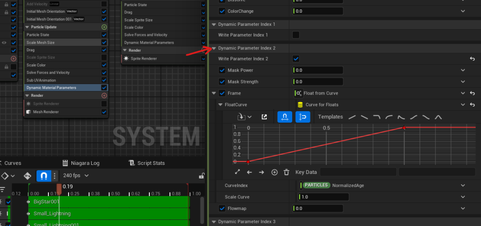
Task: Toggle the Mask Strength checkbox
Action: (x=222, y=82)
